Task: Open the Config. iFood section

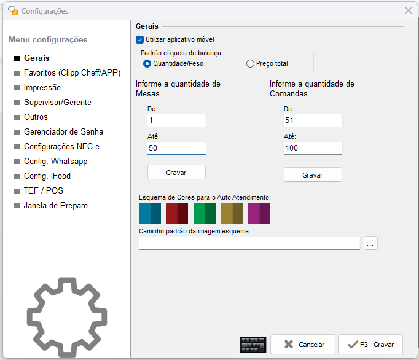Action: click(47, 176)
